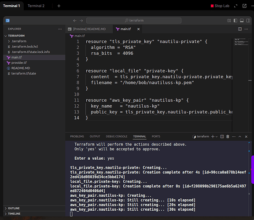Toggle bottom panel visibility
The image size is (254, 220).
242,21
